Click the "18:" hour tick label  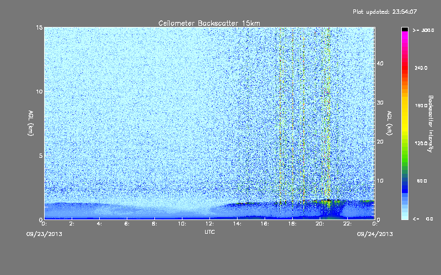point(292,224)
